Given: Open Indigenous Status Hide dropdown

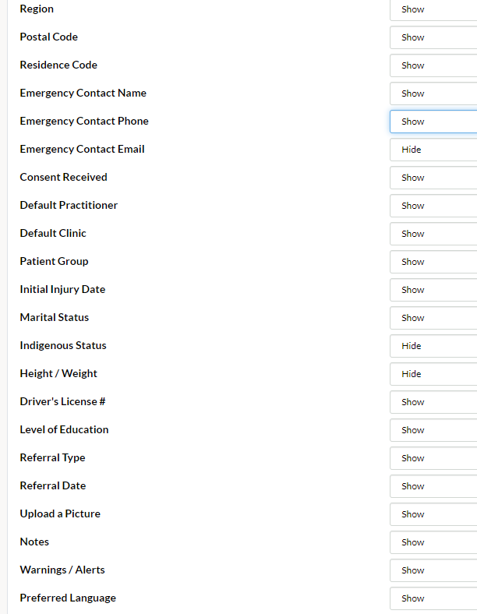Looking at the screenshot, I should click(433, 346).
